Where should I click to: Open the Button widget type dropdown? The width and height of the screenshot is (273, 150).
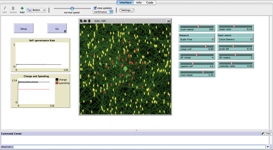point(36,10)
